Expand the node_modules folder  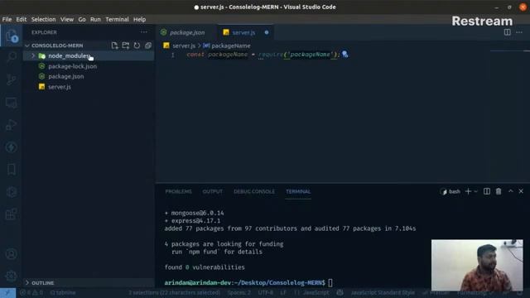click(x=33, y=55)
